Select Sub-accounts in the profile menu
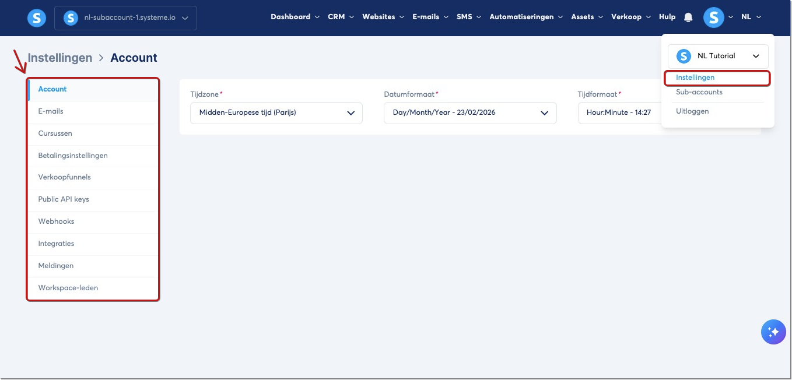The width and height of the screenshot is (792, 380). [699, 92]
